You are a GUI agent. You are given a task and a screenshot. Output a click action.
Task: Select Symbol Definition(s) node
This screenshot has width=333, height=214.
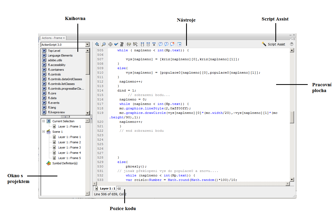[x=65, y=163]
